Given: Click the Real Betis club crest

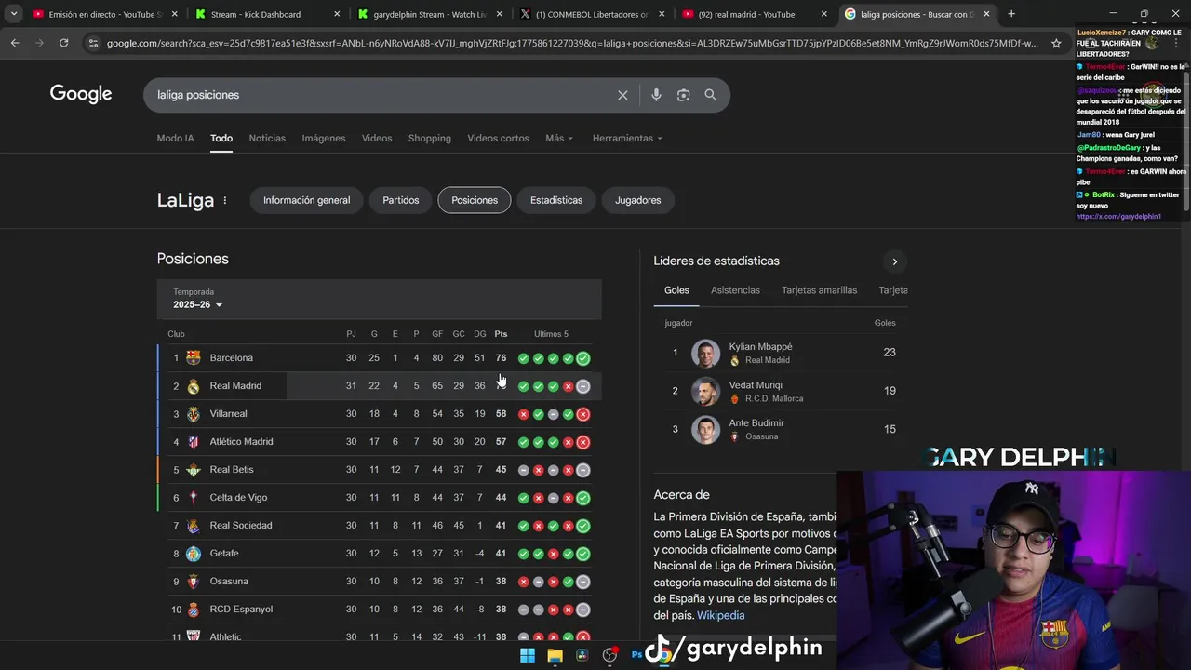Looking at the screenshot, I should pyautogui.click(x=194, y=469).
